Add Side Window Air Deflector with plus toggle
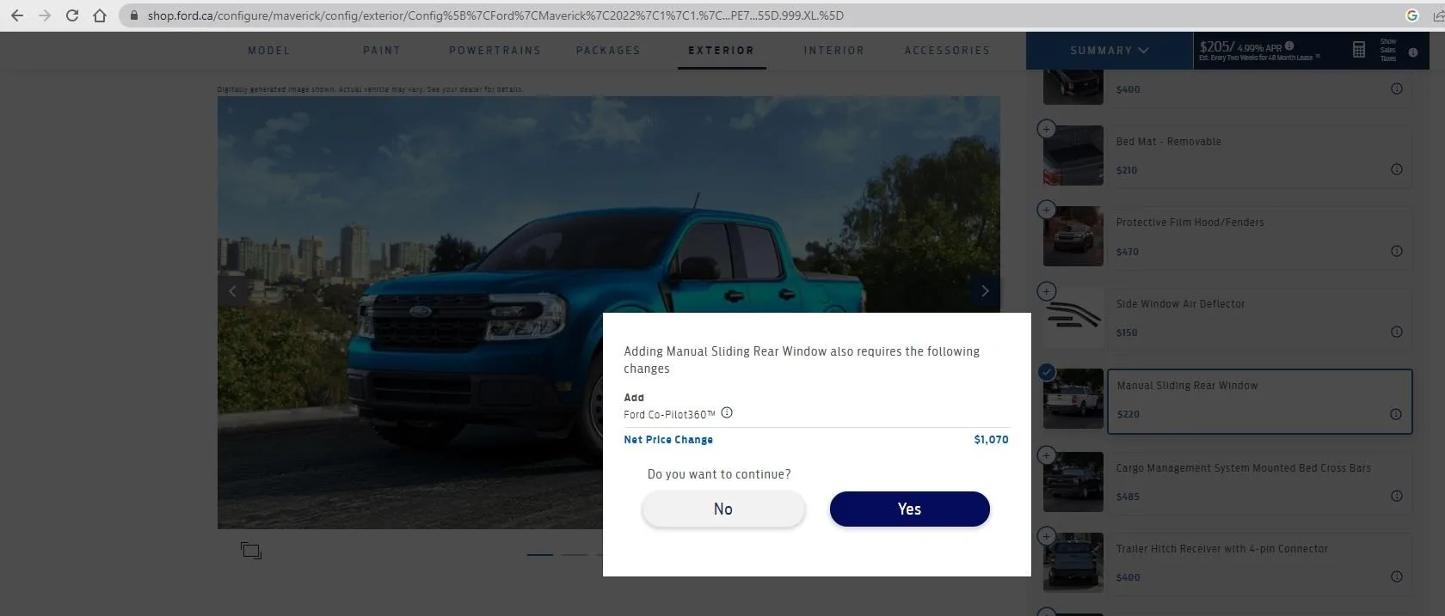 pyautogui.click(x=1046, y=290)
